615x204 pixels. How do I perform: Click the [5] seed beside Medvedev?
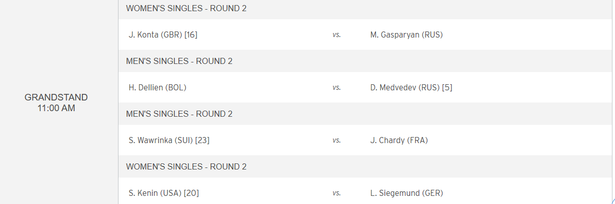pos(447,88)
